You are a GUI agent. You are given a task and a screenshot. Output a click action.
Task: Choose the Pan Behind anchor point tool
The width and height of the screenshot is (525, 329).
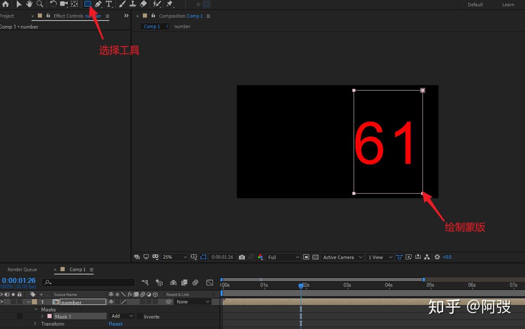click(x=74, y=4)
